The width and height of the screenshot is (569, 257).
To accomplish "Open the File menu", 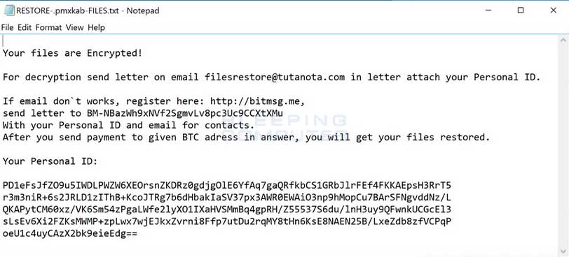I will 7,27.
